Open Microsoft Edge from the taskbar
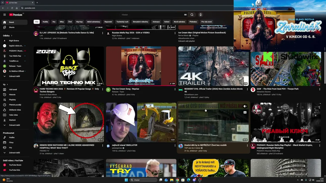Image resolution: width=326 pixels, height=183 pixels. tap(188, 180)
